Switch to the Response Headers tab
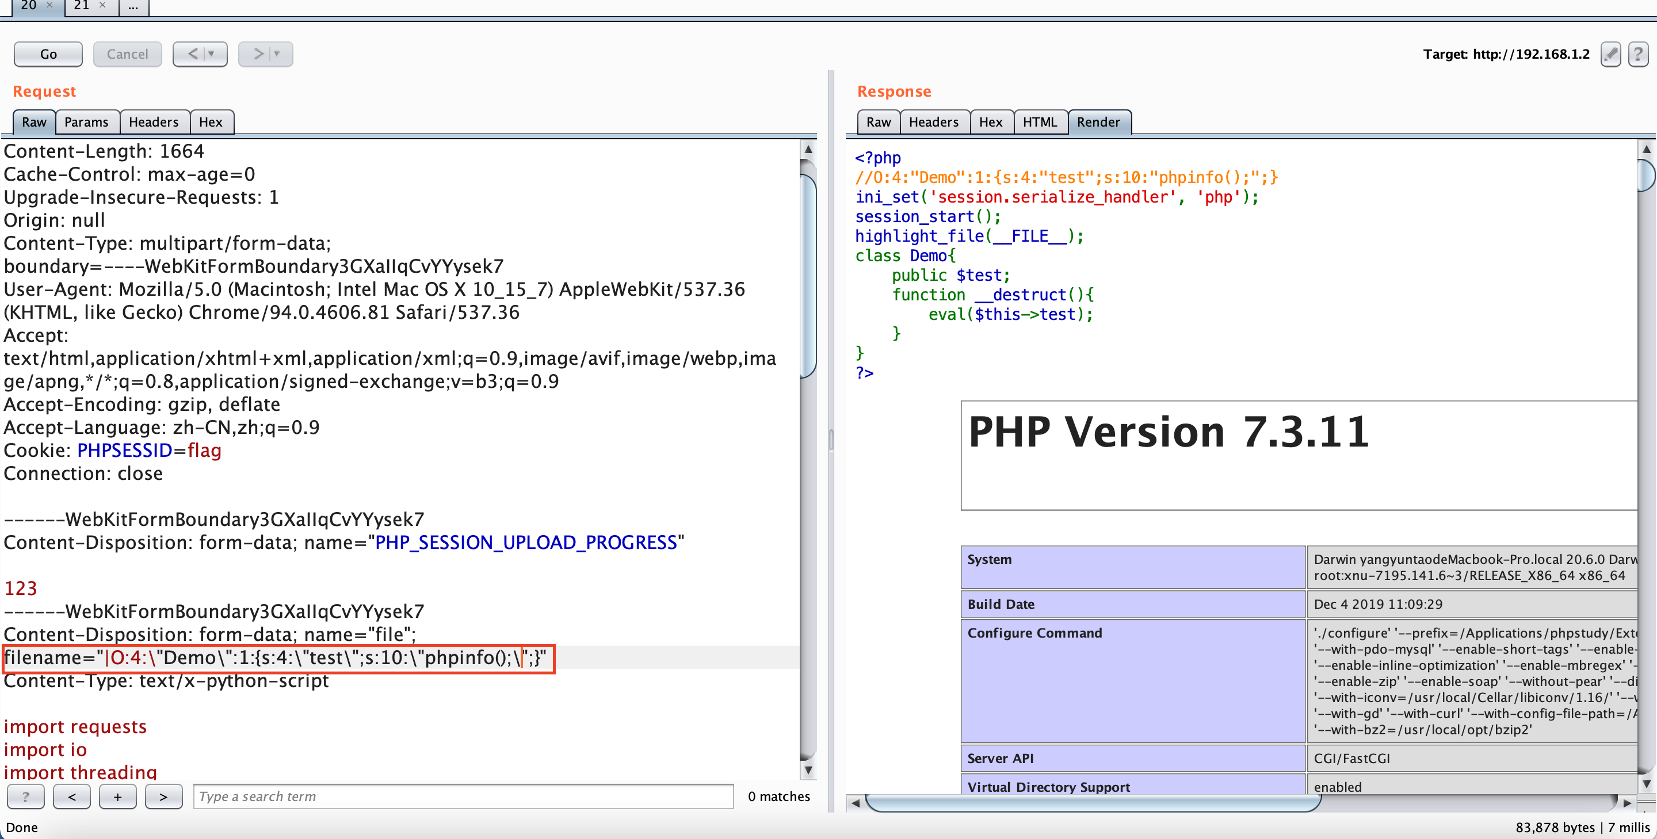Viewport: 1657px width, 839px height. coord(934,122)
